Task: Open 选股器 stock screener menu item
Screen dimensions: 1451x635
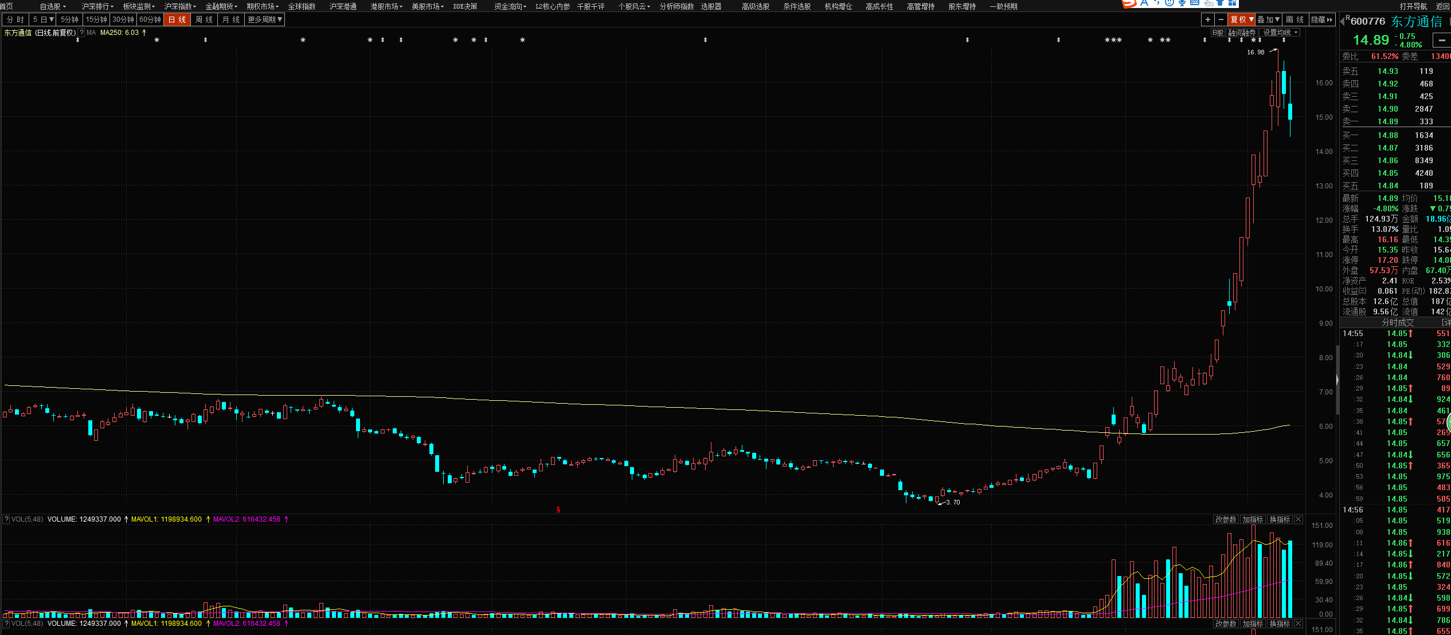Action: click(711, 6)
